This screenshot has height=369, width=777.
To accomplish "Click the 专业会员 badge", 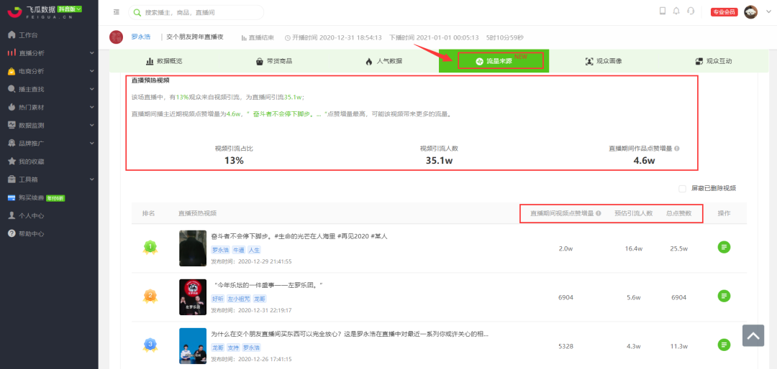I will click(724, 12).
